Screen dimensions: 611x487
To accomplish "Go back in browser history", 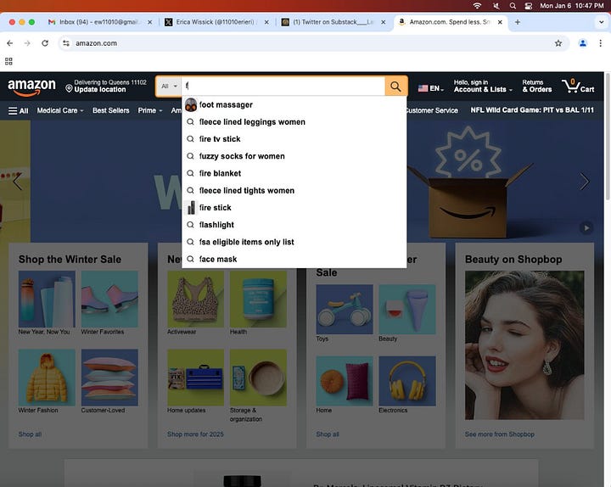I will tap(9, 43).
